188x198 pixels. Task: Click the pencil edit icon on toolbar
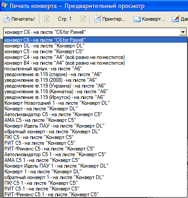(x=176, y=19)
